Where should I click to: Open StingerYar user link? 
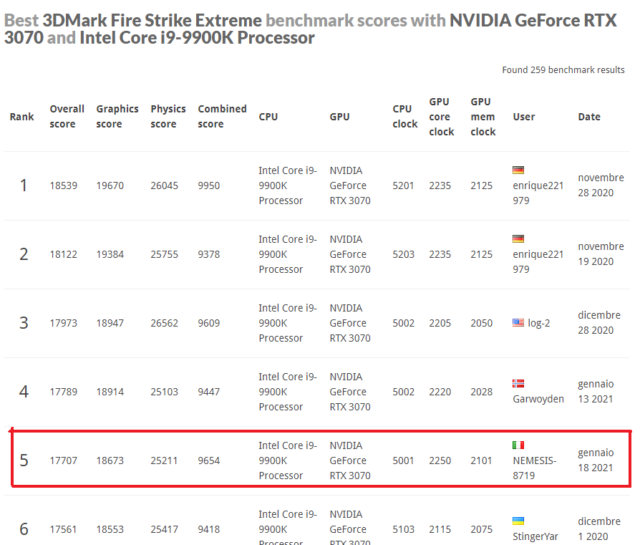535,536
